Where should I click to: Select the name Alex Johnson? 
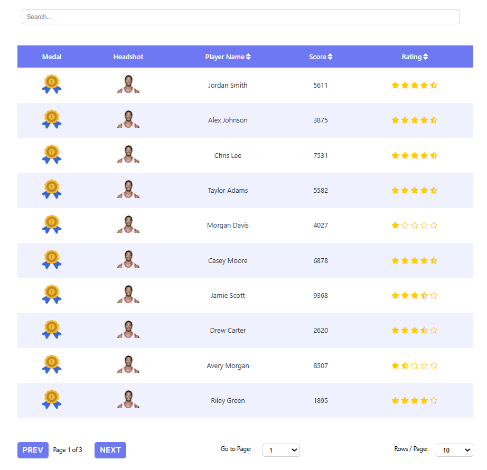228,120
